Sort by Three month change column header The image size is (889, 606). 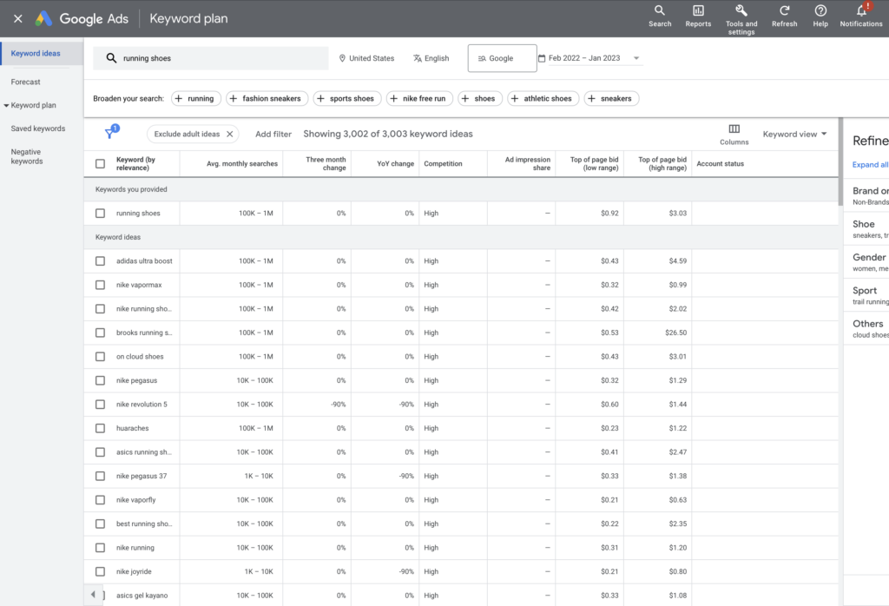[326, 164]
